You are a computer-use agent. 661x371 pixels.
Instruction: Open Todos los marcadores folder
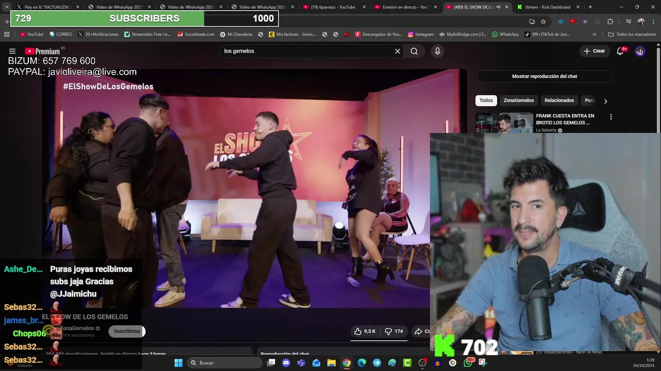(632, 35)
